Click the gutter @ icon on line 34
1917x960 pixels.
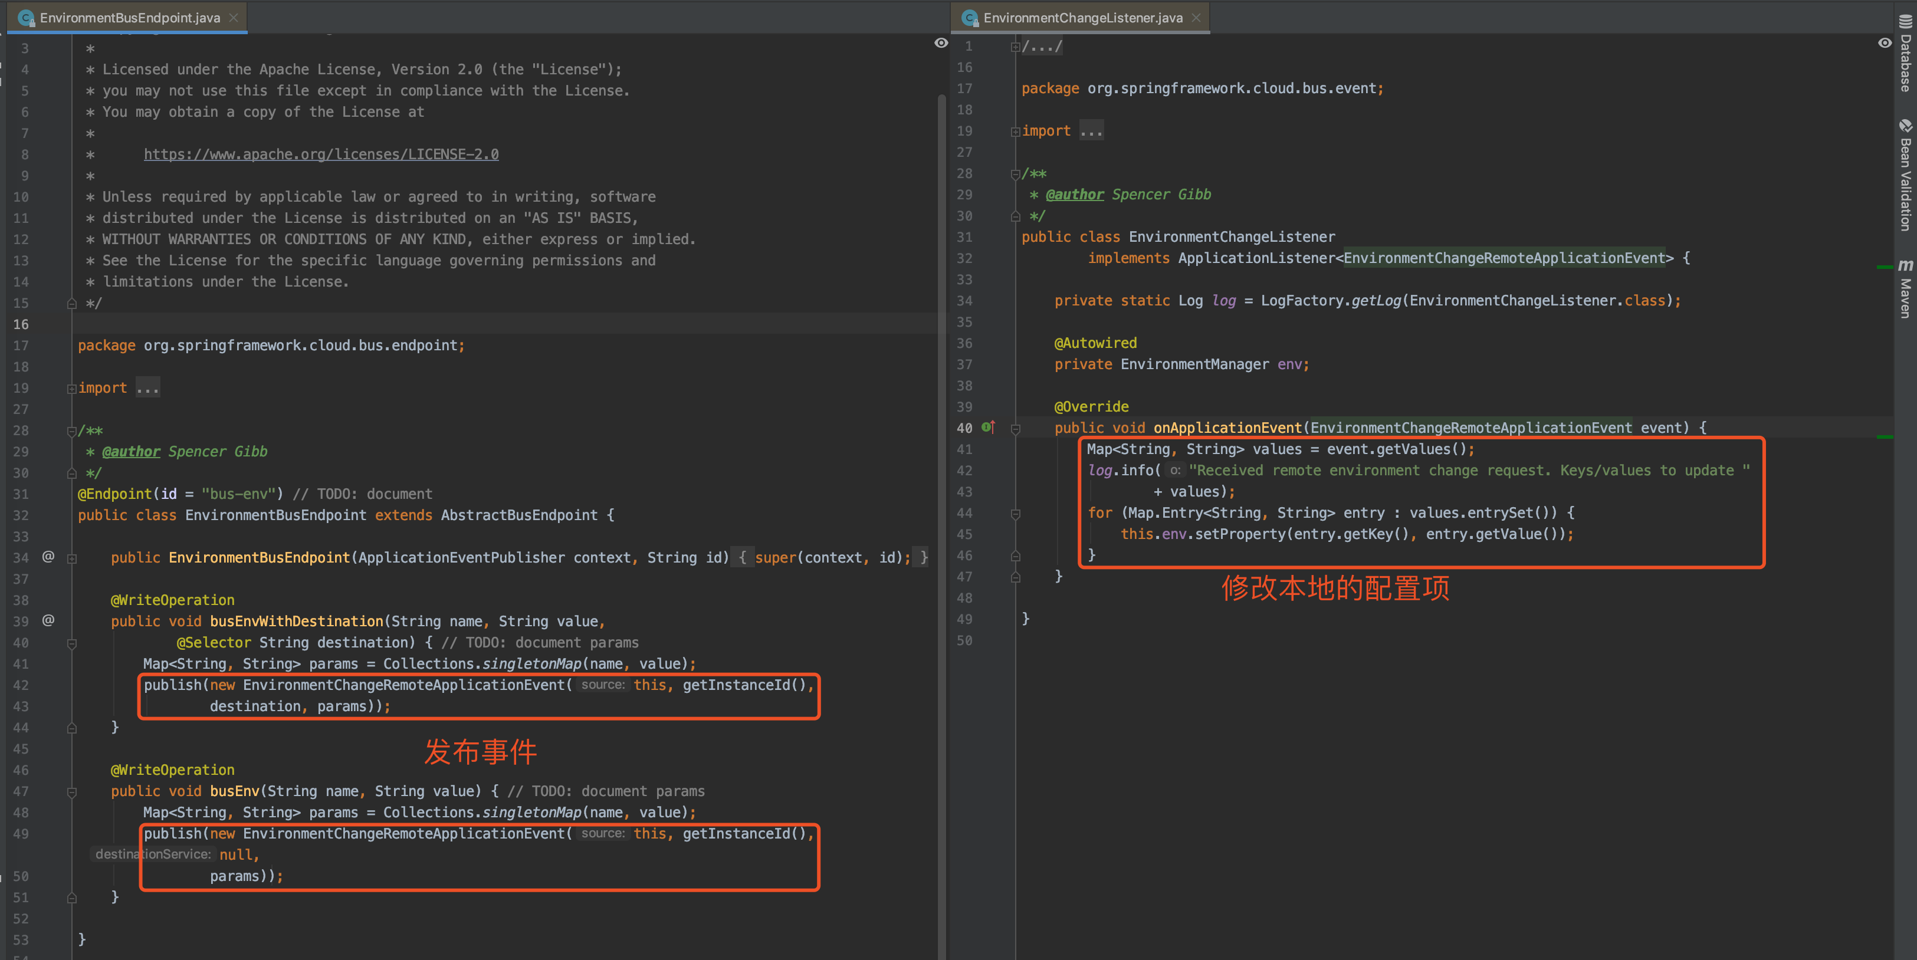click(x=48, y=557)
